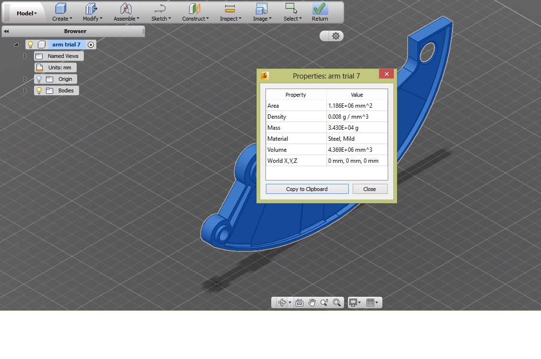This screenshot has width=541, height=359.
Task: Open the Inspect menu
Action: coord(230,12)
